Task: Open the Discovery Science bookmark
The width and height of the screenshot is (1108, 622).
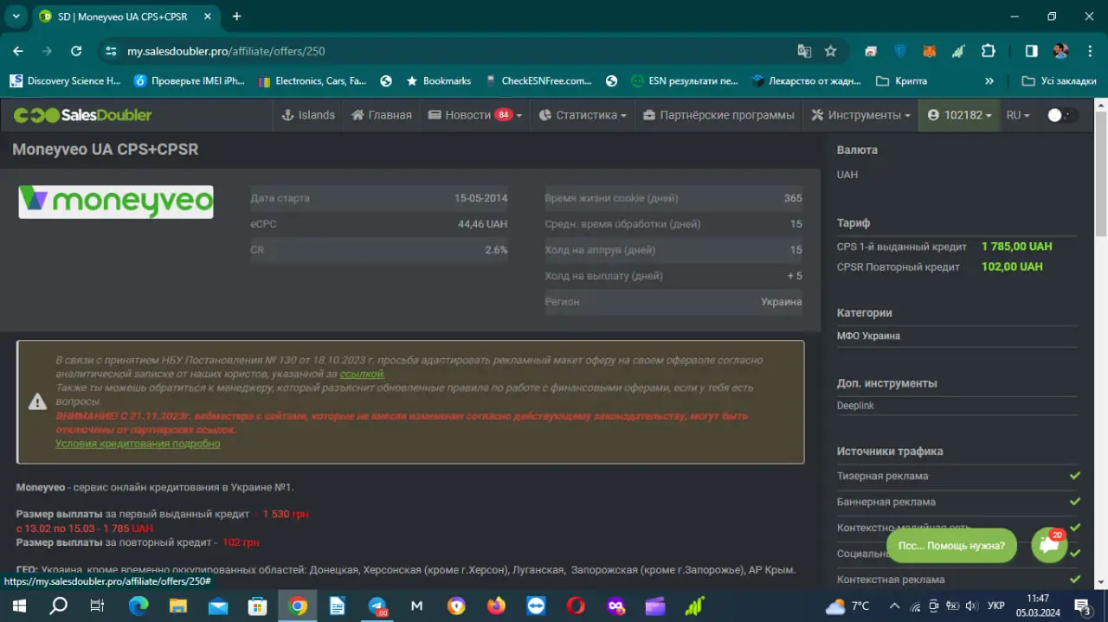Action: click(x=65, y=80)
